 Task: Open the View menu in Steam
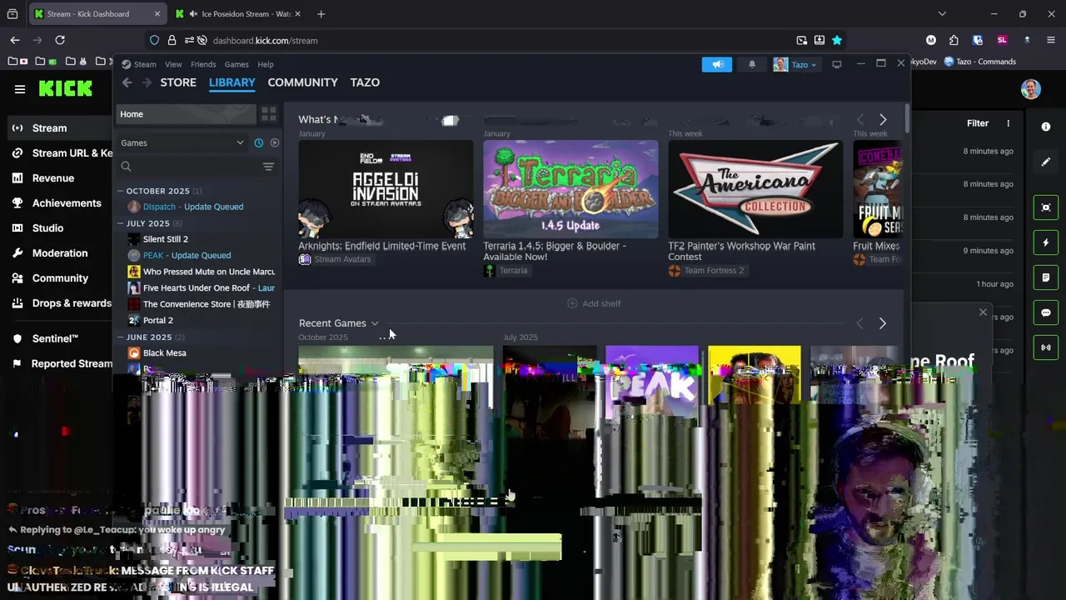click(173, 64)
